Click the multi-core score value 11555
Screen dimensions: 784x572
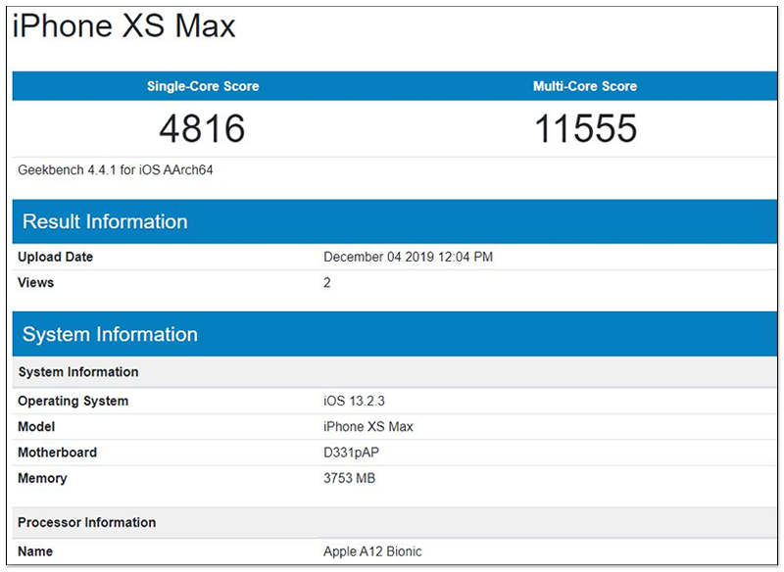(585, 128)
